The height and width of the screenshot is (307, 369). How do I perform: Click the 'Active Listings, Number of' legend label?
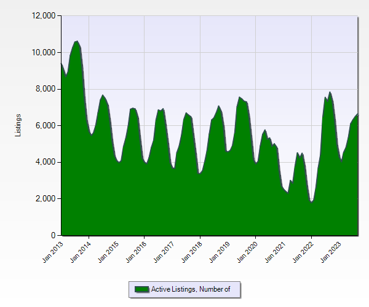[191, 289]
